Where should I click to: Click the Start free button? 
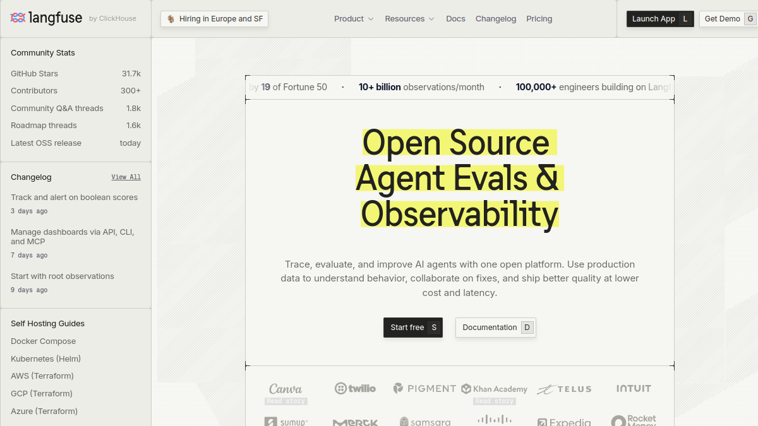pos(413,328)
